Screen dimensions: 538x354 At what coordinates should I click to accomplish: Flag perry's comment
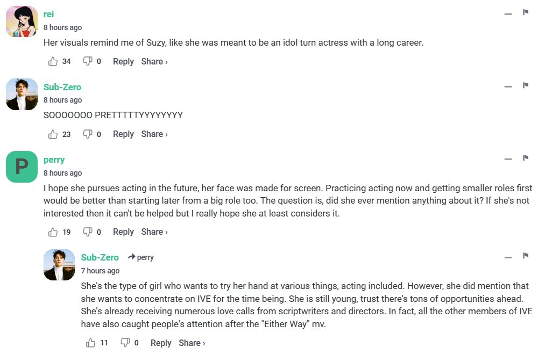526,158
